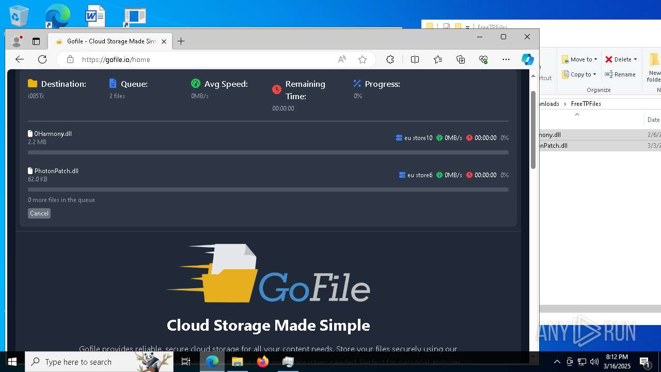Go back using the browser arrow
The height and width of the screenshot is (372, 661).
click(20, 59)
